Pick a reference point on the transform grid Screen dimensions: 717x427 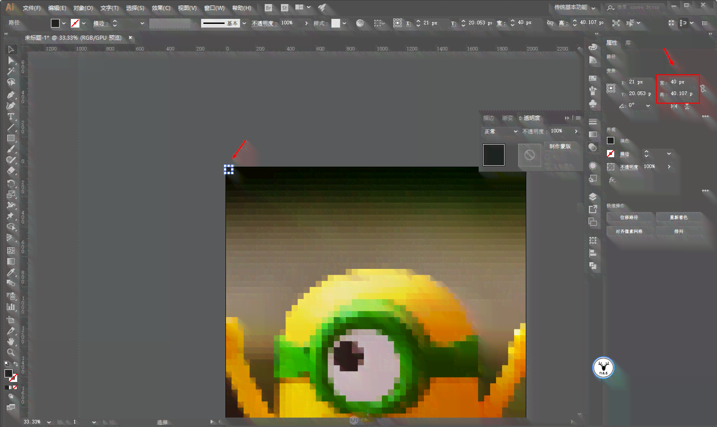[611, 88]
